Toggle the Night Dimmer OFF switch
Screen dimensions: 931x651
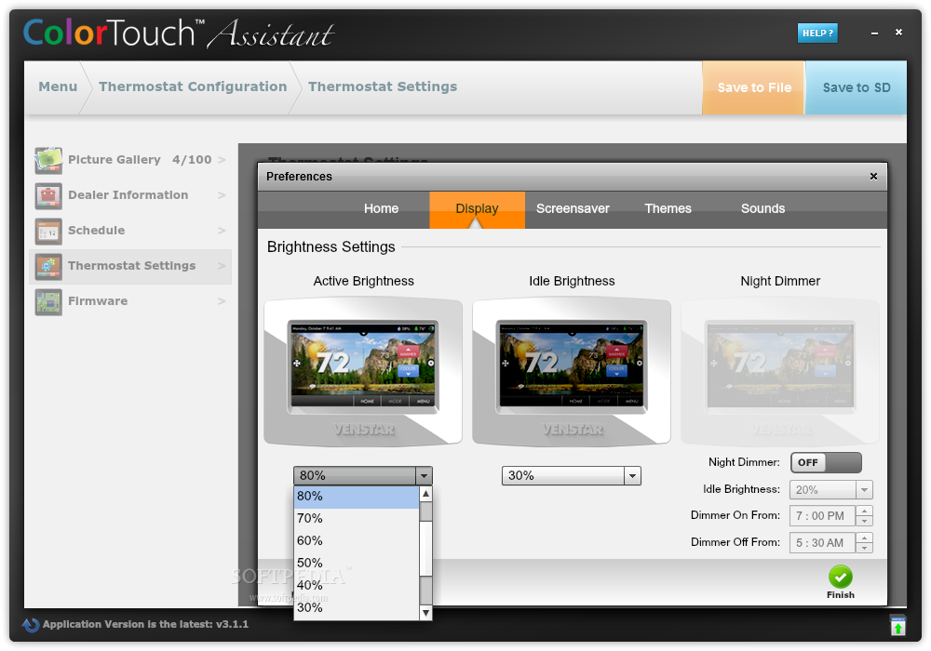826,462
